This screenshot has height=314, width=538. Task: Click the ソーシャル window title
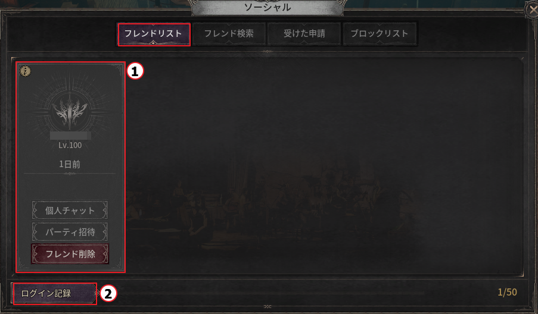coord(268,8)
